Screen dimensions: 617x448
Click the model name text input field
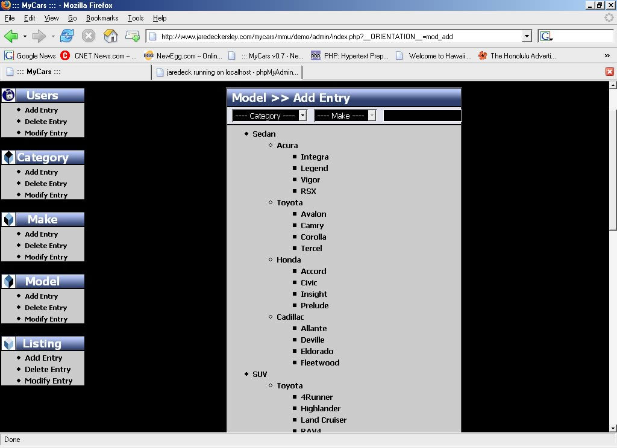pyautogui.click(x=422, y=116)
